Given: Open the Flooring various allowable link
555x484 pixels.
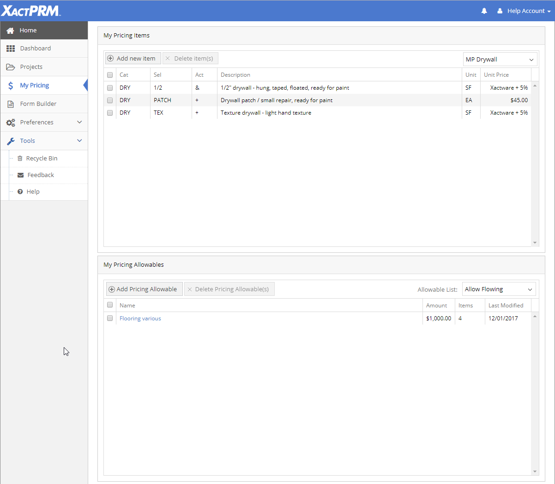Looking at the screenshot, I should click(x=140, y=319).
